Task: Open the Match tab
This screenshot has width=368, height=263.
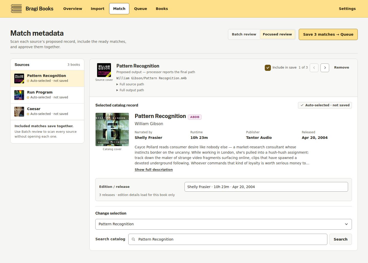Action: point(119,9)
